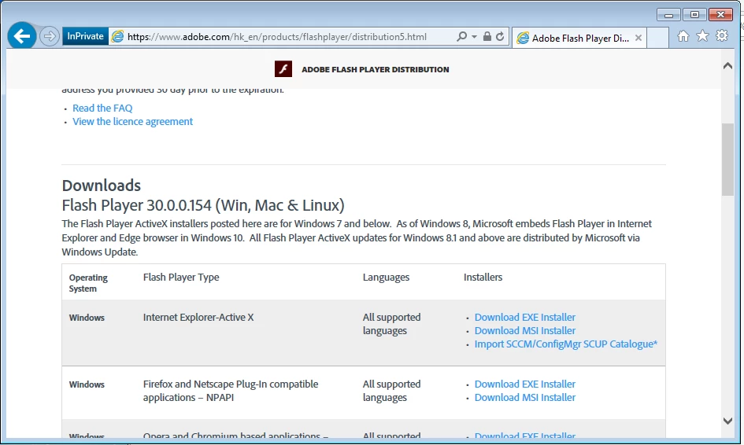The image size is (744, 445).
Task: Click the scrollbar up arrow
Action: click(727, 66)
